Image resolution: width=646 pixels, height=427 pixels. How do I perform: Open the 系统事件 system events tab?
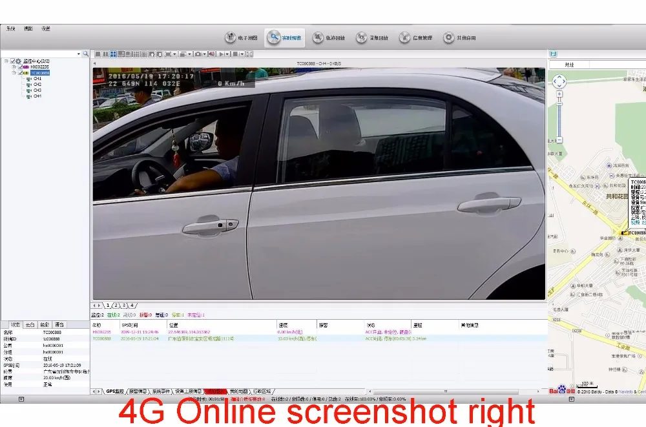click(x=161, y=391)
